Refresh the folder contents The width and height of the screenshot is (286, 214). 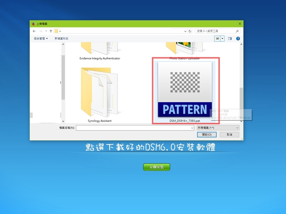click(x=190, y=31)
